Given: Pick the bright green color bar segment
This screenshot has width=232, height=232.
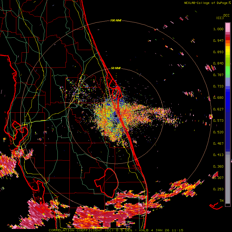Looking at the screenshot, I should (x=228, y=70).
